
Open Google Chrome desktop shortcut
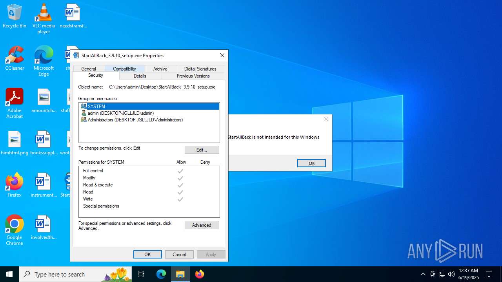click(x=15, y=230)
